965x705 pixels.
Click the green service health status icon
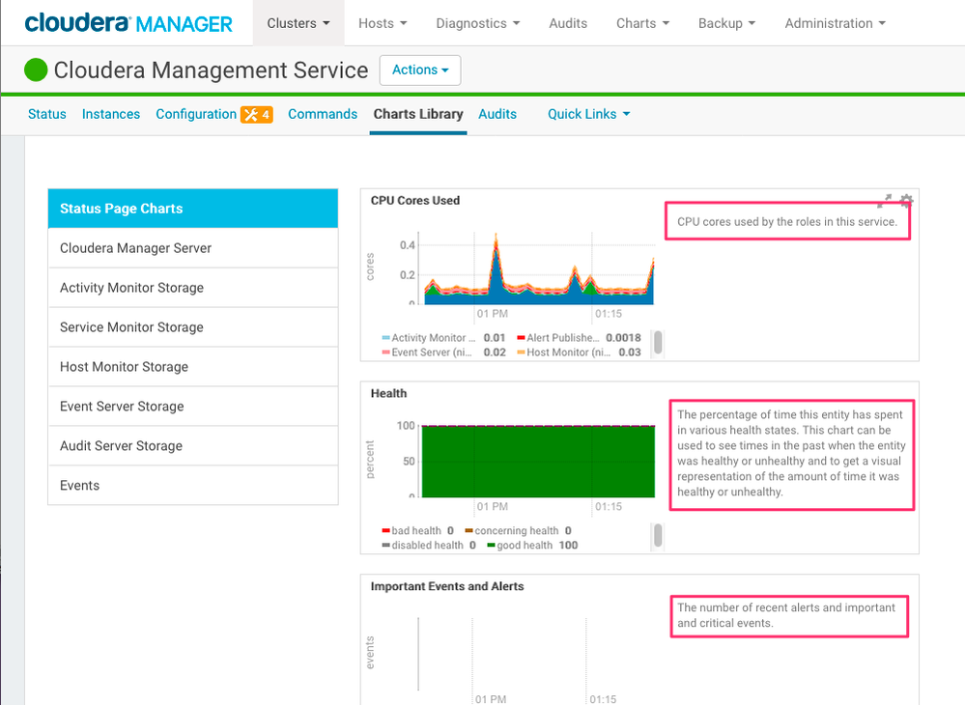tap(36, 70)
